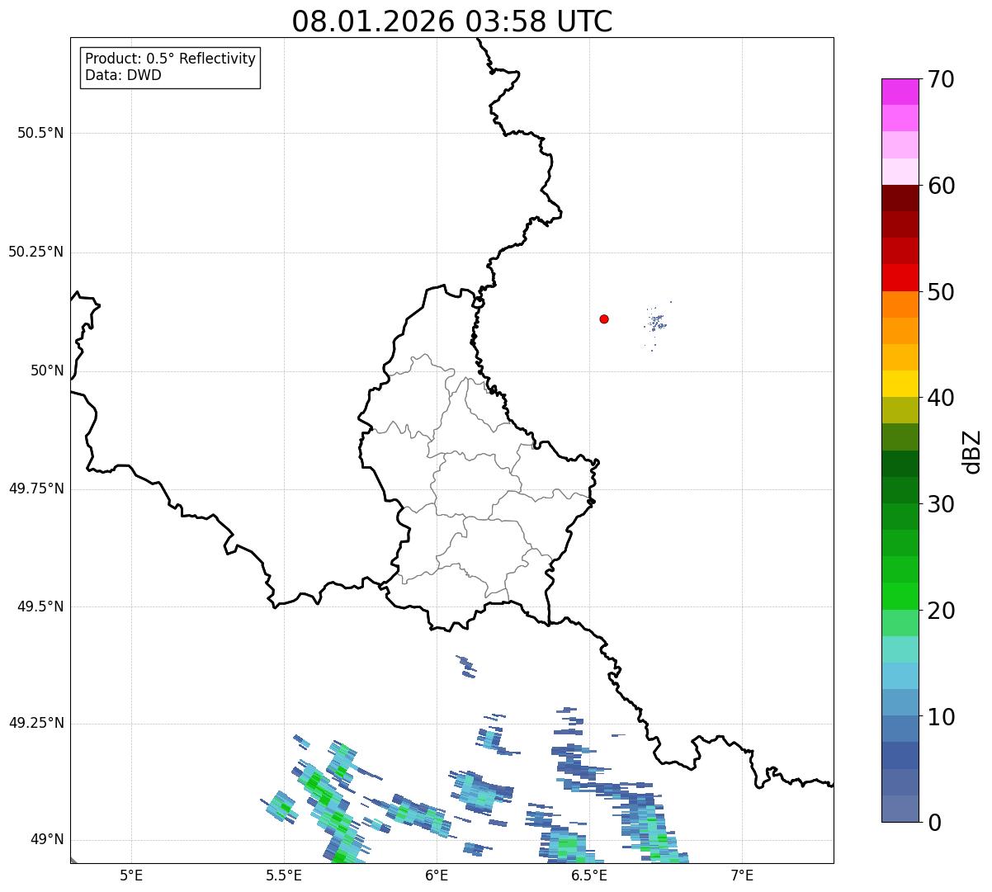Click the '5°E' longitude label
The image size is (992, 892).
[131, 875]
